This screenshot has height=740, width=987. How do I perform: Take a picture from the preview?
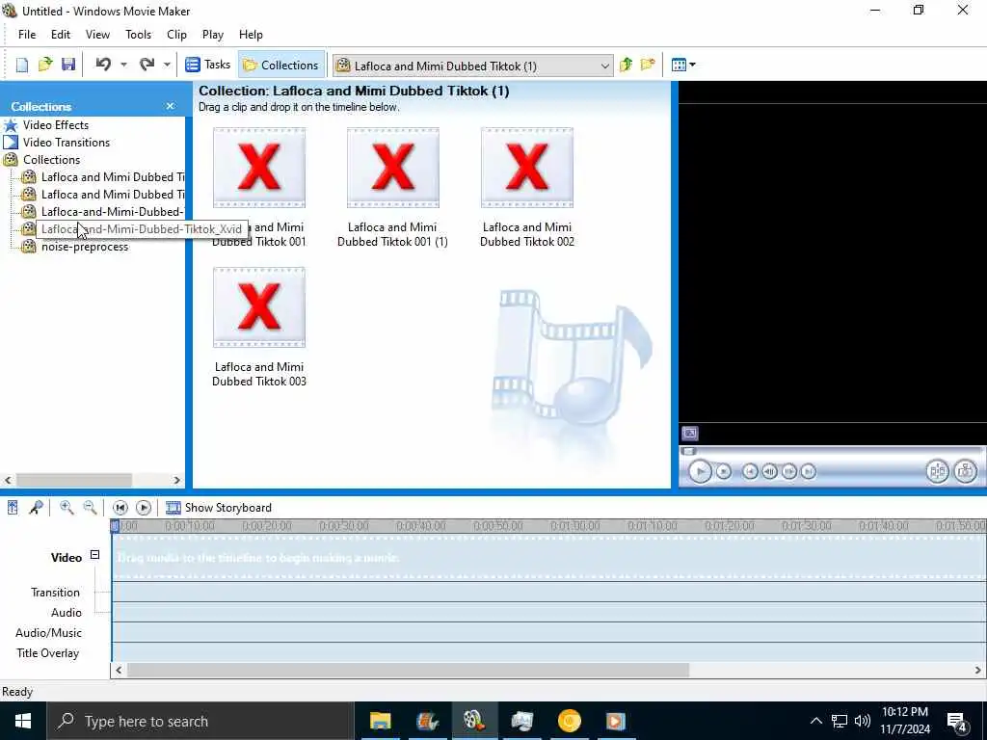966,471
